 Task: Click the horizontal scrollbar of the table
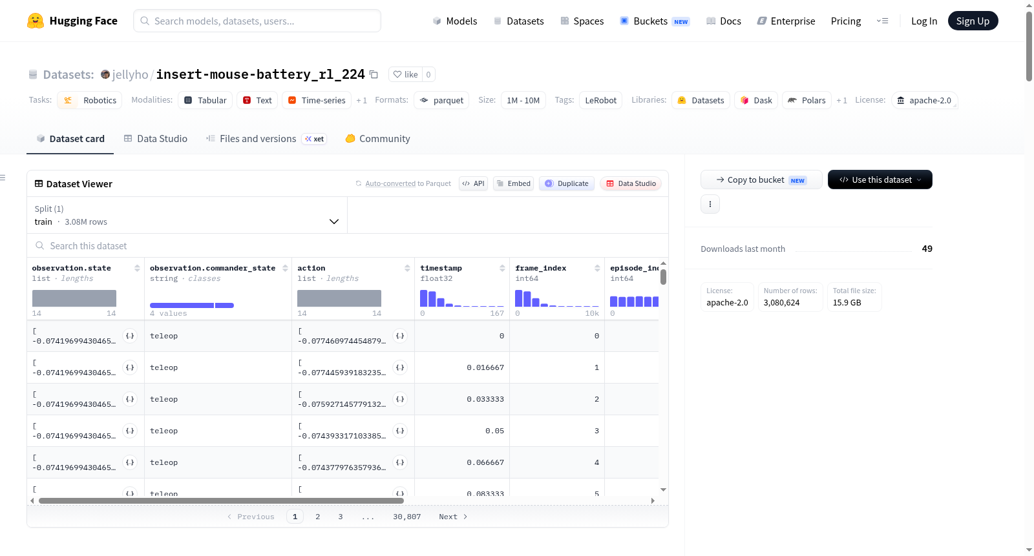pyautogui.click(x=221, y=500)
